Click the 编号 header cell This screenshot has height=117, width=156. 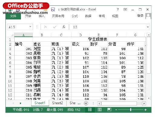click(23, 44)
